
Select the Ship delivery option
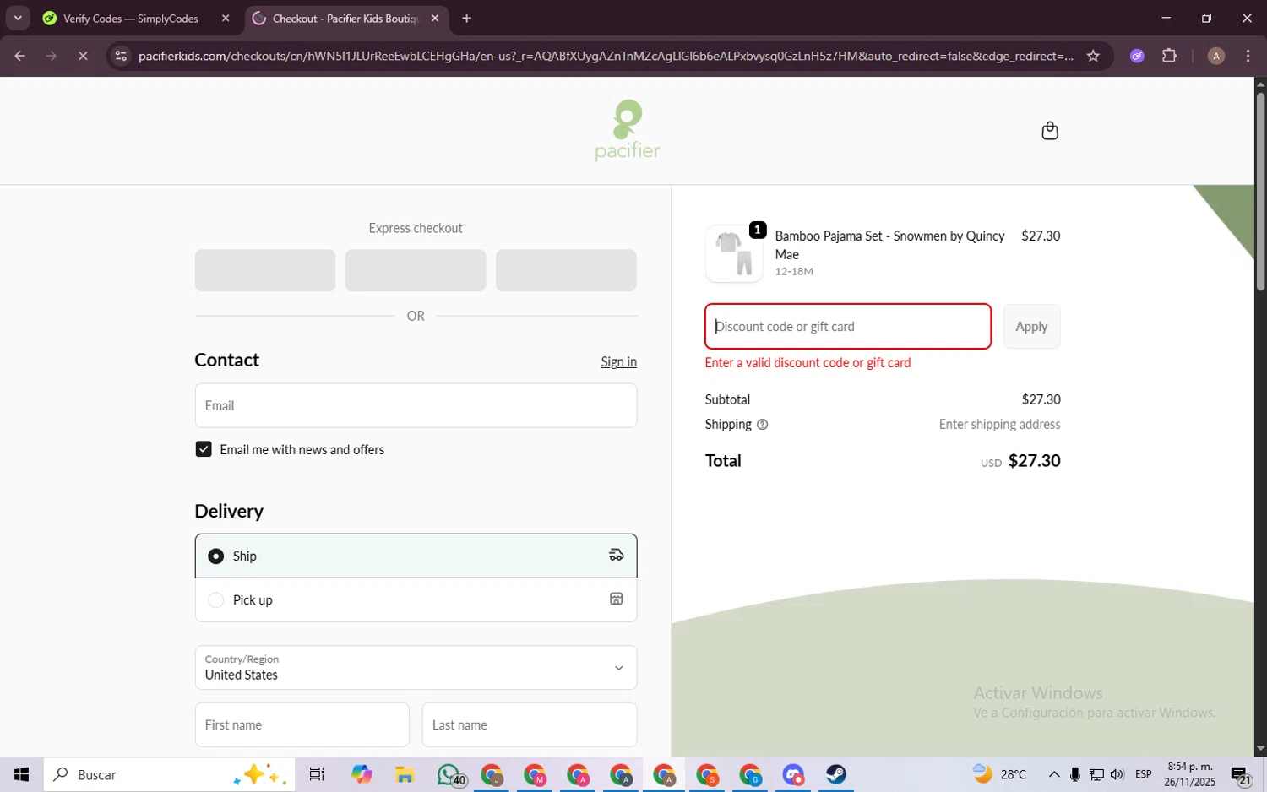[416, 556]
